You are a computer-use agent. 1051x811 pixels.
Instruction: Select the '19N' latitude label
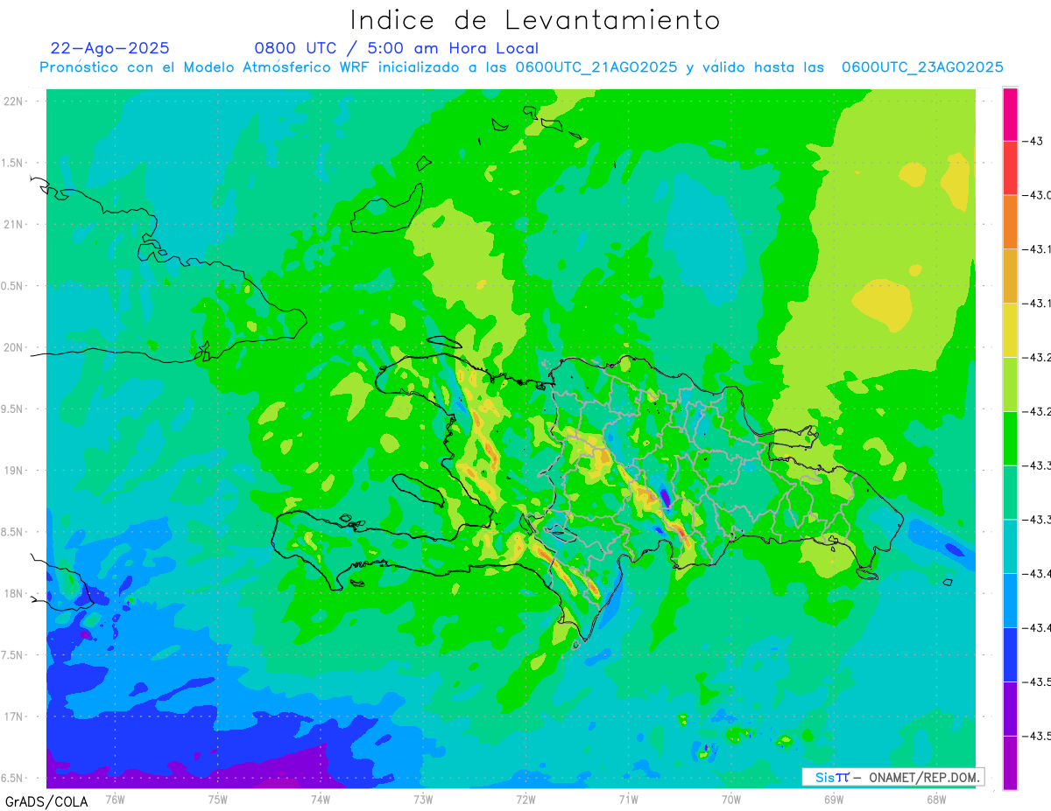click(x=13, y=471)
